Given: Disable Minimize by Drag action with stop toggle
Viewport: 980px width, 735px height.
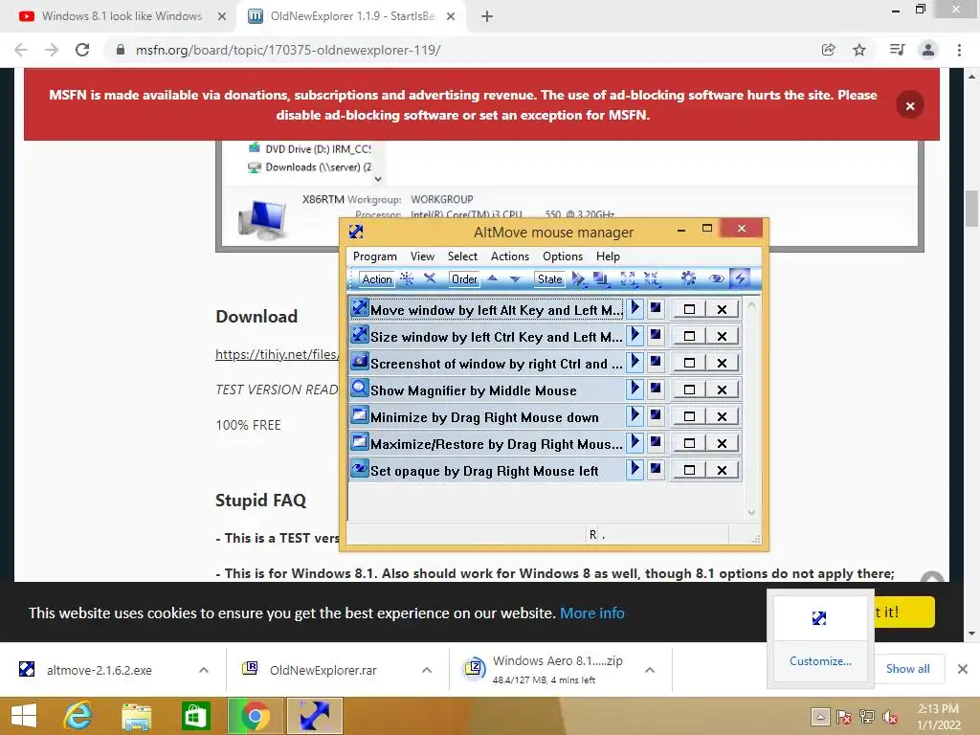Looking at the screenshot, I should [656, 415].
